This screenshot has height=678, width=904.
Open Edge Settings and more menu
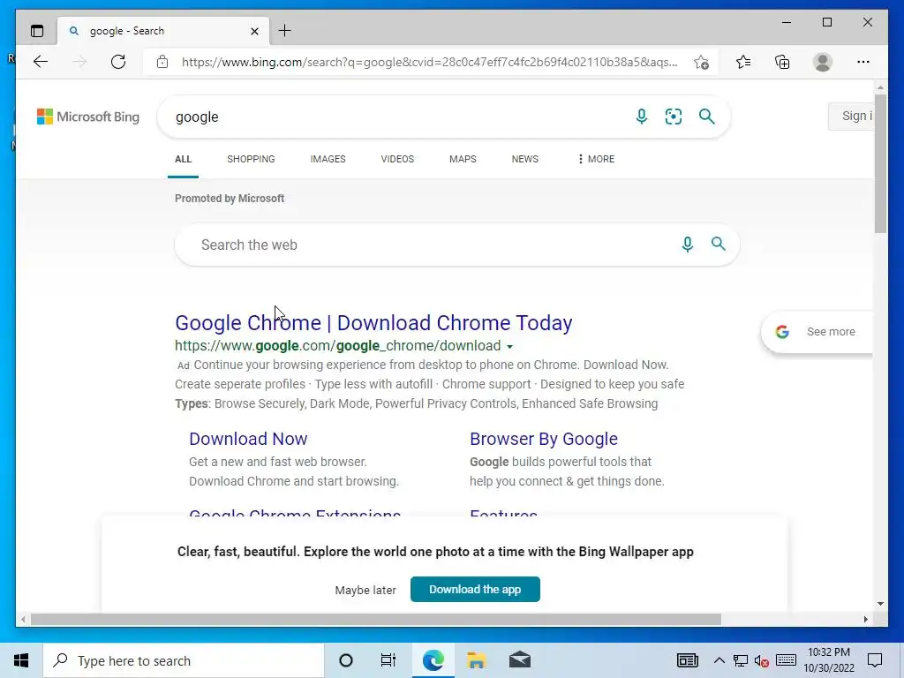coord(863,62)
